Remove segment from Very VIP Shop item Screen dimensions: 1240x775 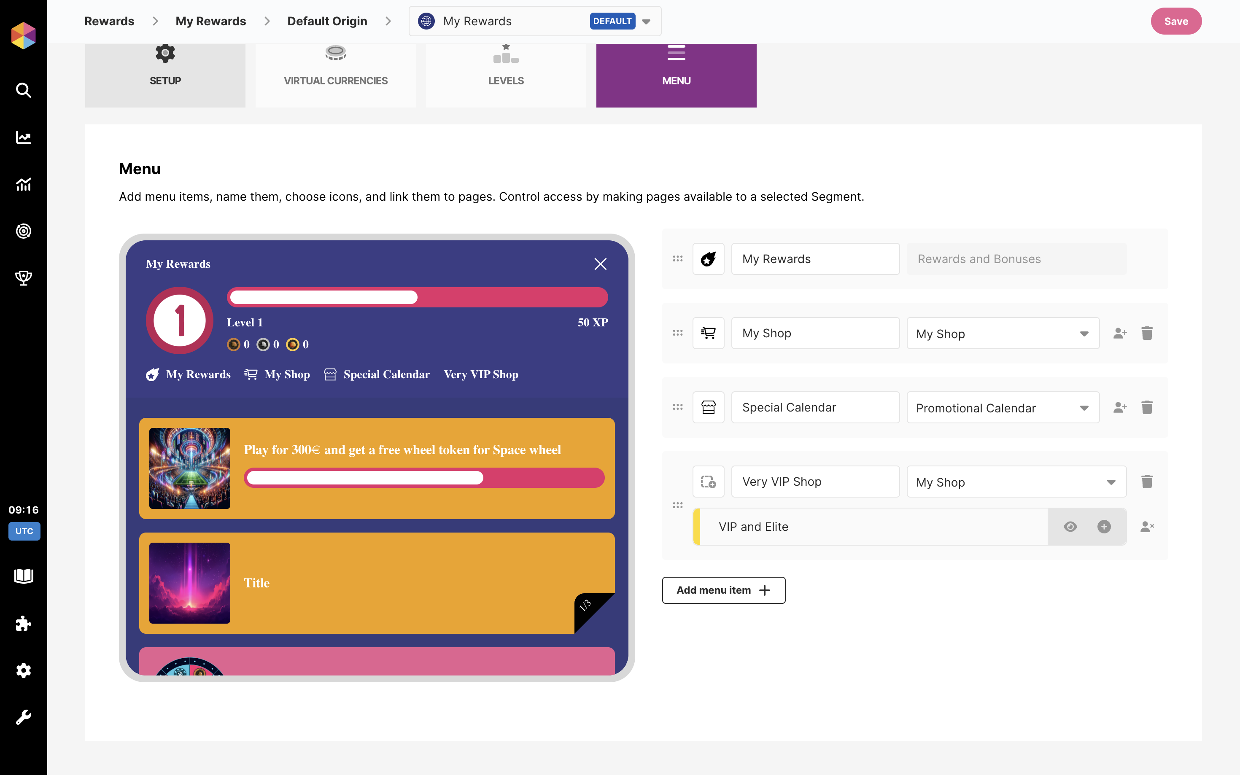pyautogui.click(x=1147, y=526)
